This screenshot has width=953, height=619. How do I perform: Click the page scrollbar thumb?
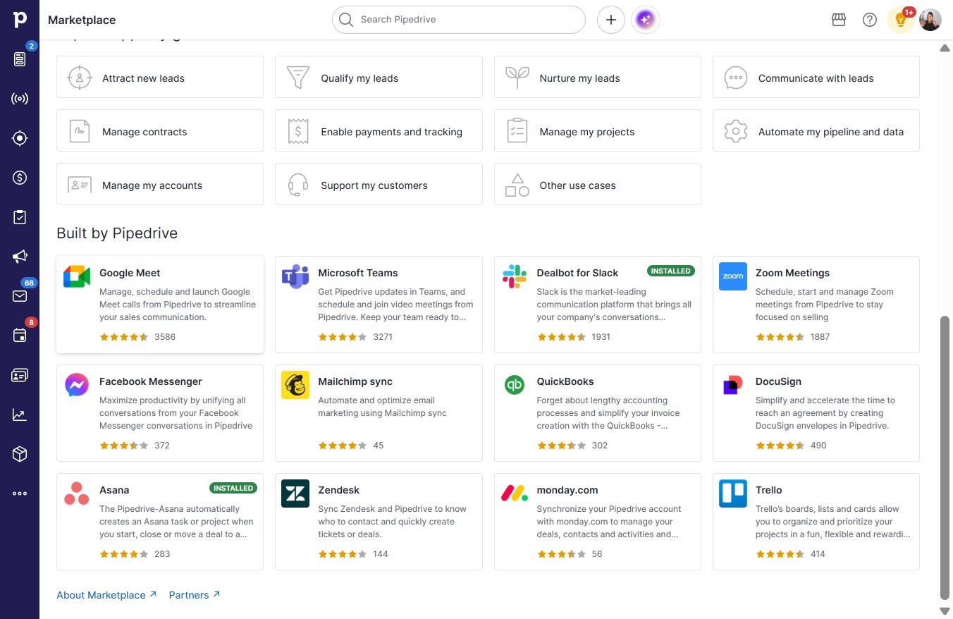point(945,458)
